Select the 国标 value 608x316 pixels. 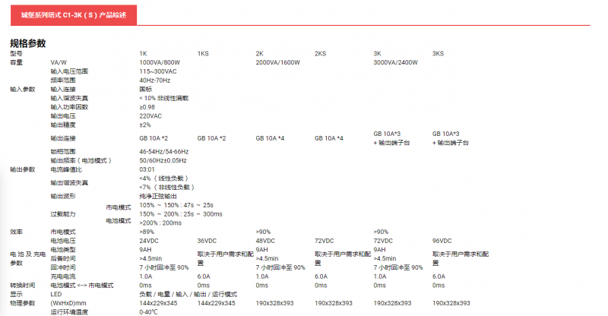pos(146,89)
